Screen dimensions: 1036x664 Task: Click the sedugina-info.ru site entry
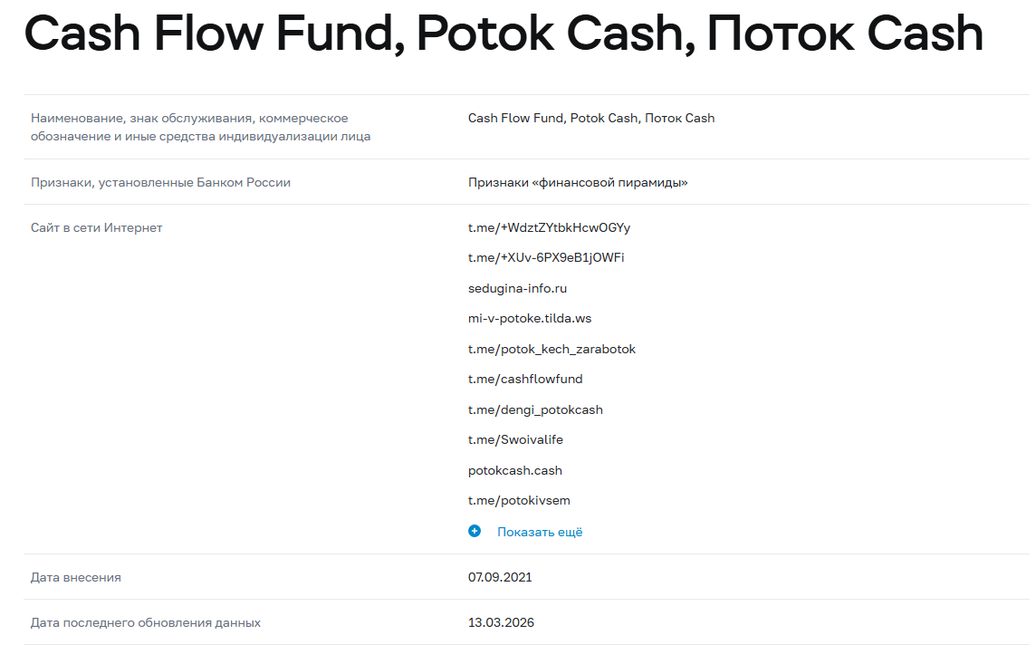(517, 288)
